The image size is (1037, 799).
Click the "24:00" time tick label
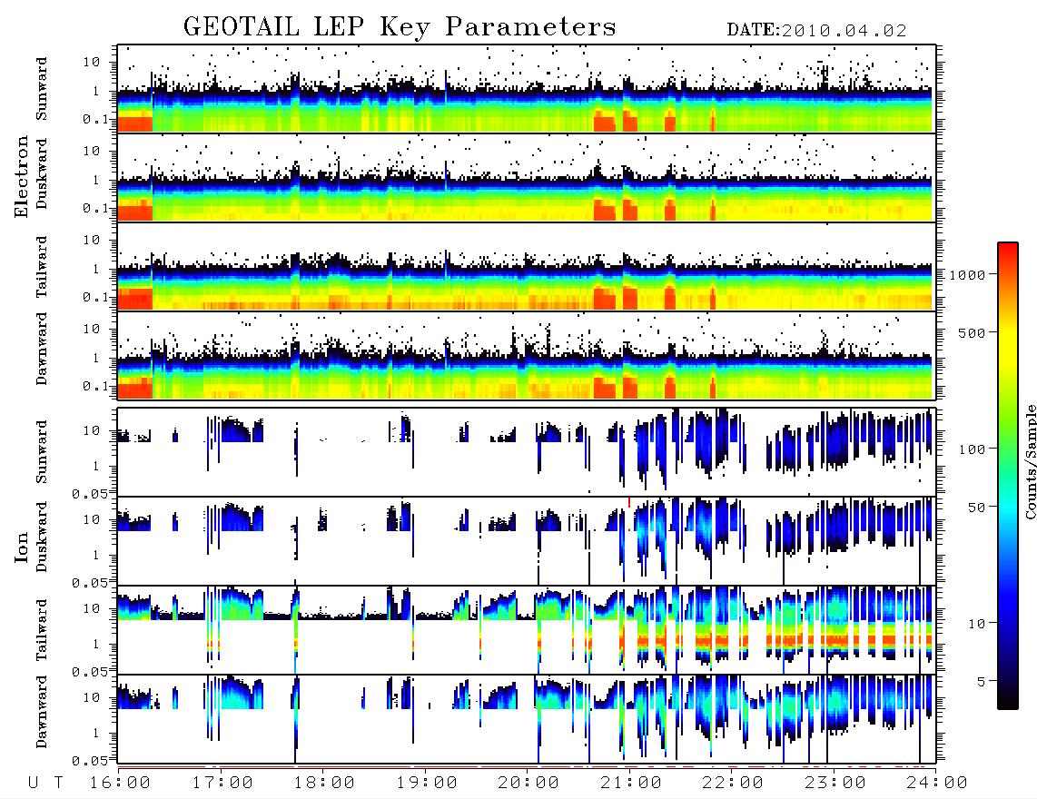(937, 784)
